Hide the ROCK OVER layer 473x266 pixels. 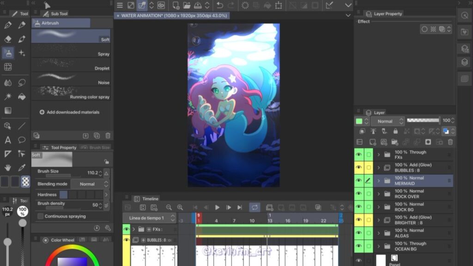coord(358,193)
